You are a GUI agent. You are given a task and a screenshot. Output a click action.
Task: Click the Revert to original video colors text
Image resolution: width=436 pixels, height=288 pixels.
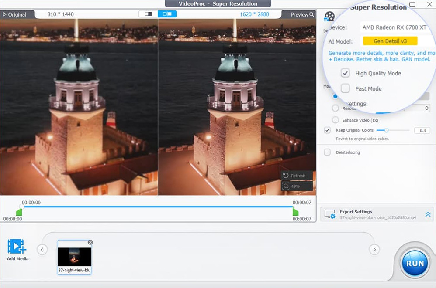[362, 139]
